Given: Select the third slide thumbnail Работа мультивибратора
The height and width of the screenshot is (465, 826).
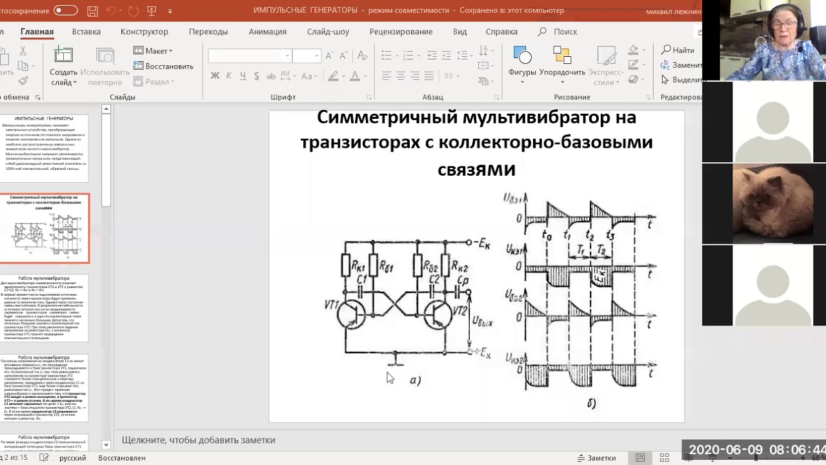Looking at the screenshot, I should coord(45,308).
